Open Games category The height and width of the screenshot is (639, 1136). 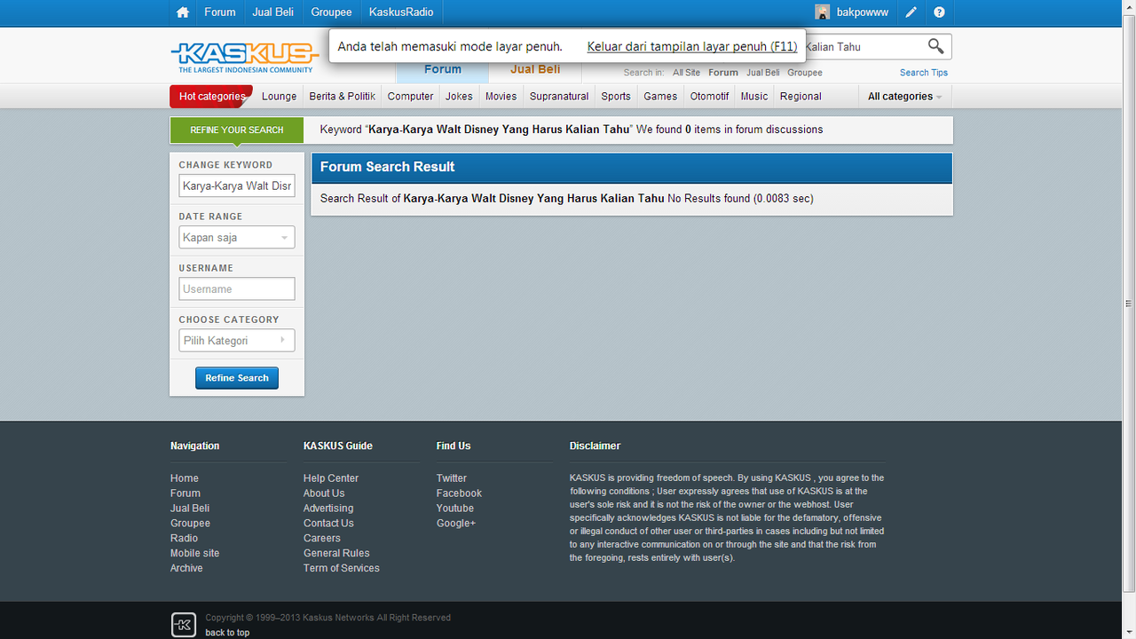660,97
